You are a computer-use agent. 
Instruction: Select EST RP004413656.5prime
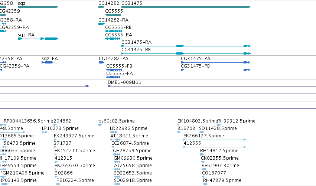tap(28, 121)
